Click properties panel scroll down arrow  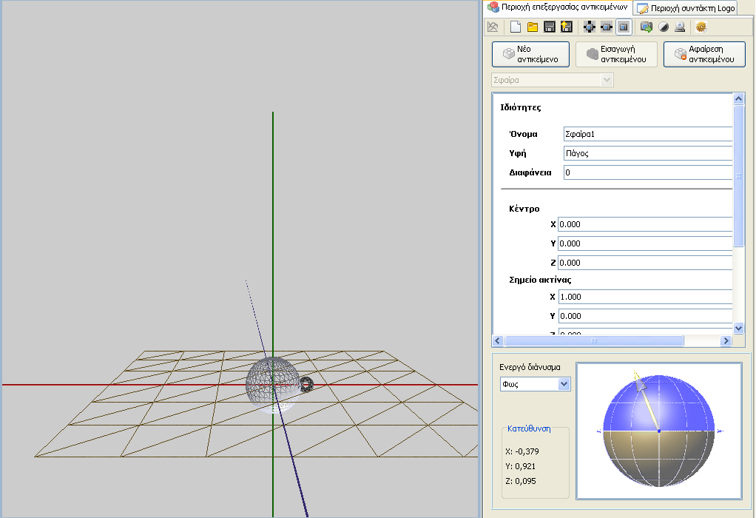coord(738,329)
